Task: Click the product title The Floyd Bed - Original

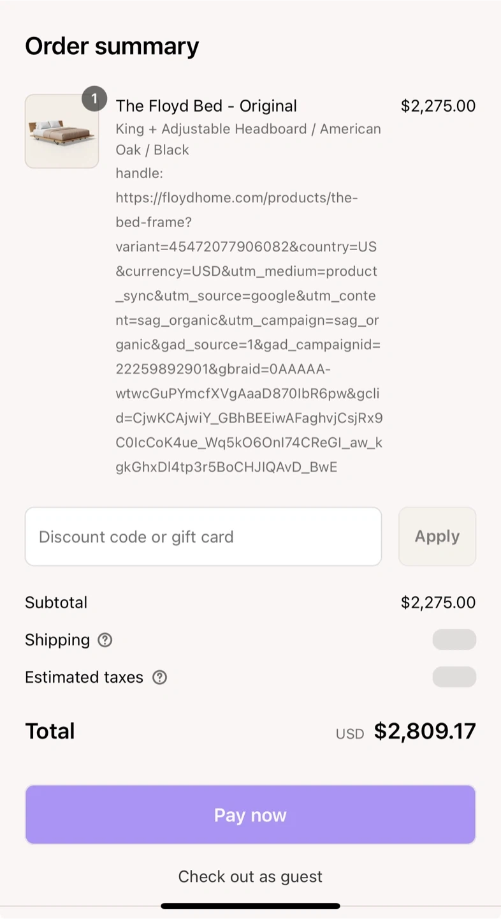Action: point(207,106)
